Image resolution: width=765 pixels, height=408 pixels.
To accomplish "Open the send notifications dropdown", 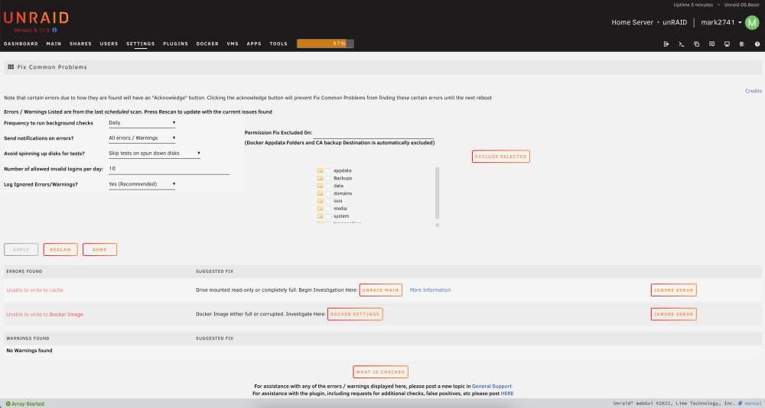I will click(x=142, y=138).
